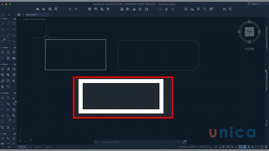Click the Redo arrow in top toolbar
This screenshot has height=151, width=269.
point(76,9)
